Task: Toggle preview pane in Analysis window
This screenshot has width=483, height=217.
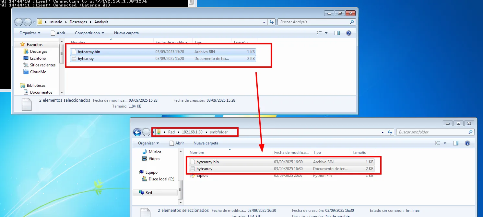Action: (x=337, y=33)
